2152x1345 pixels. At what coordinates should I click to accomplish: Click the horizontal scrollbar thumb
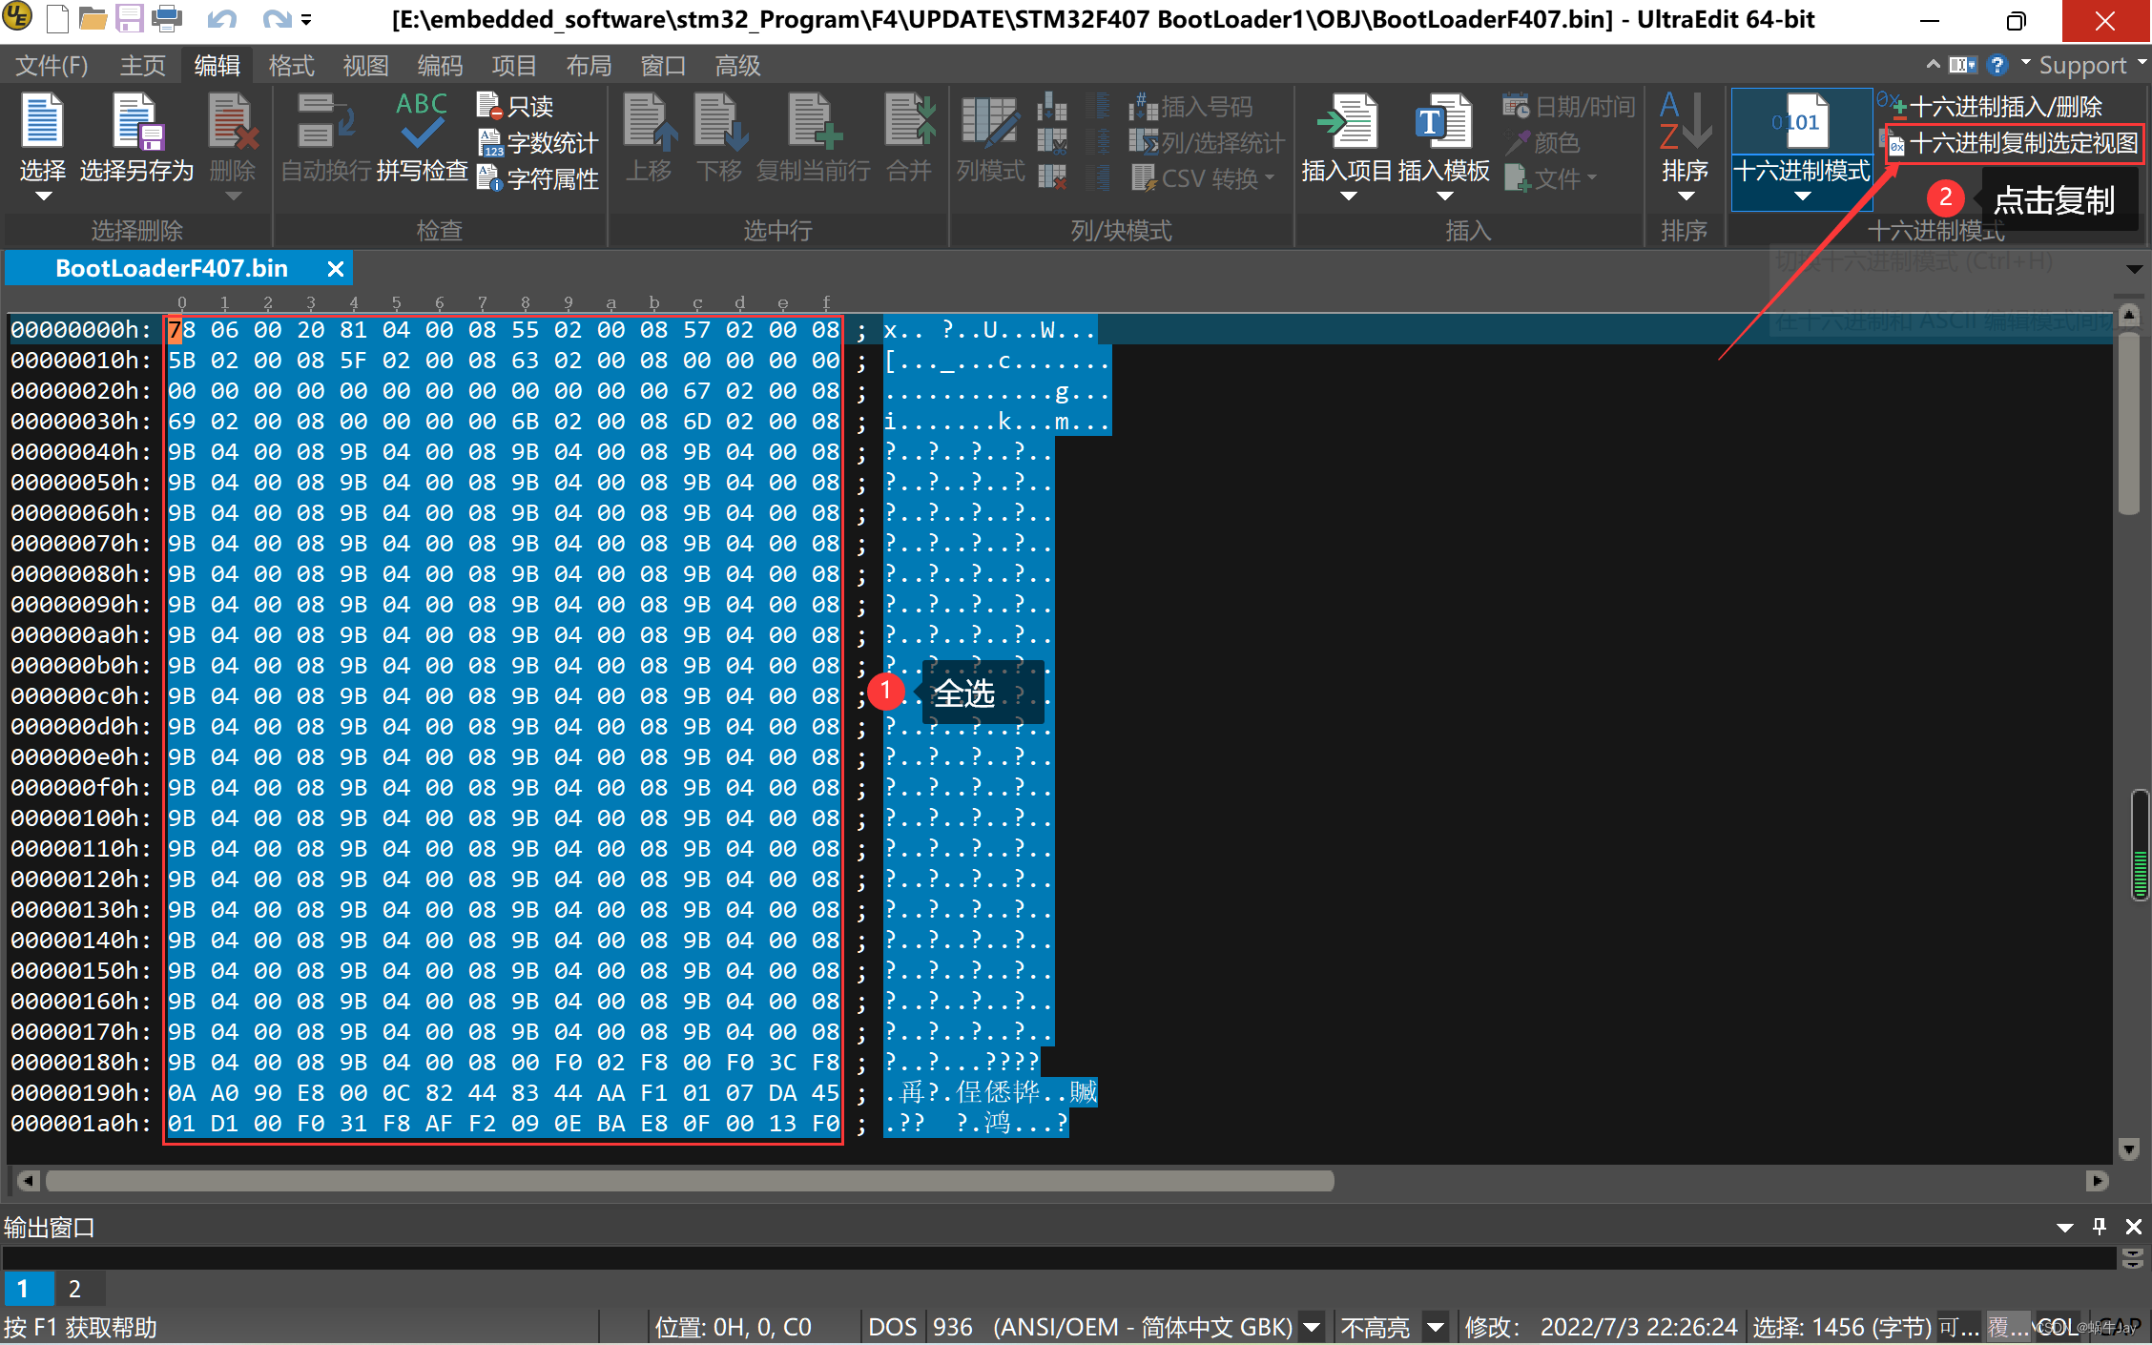coord(689,1181)
